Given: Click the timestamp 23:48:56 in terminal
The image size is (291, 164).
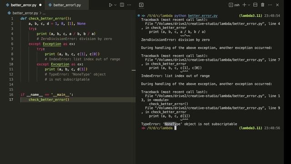Looking at the screenshot, I should click(x=272, y=128).
